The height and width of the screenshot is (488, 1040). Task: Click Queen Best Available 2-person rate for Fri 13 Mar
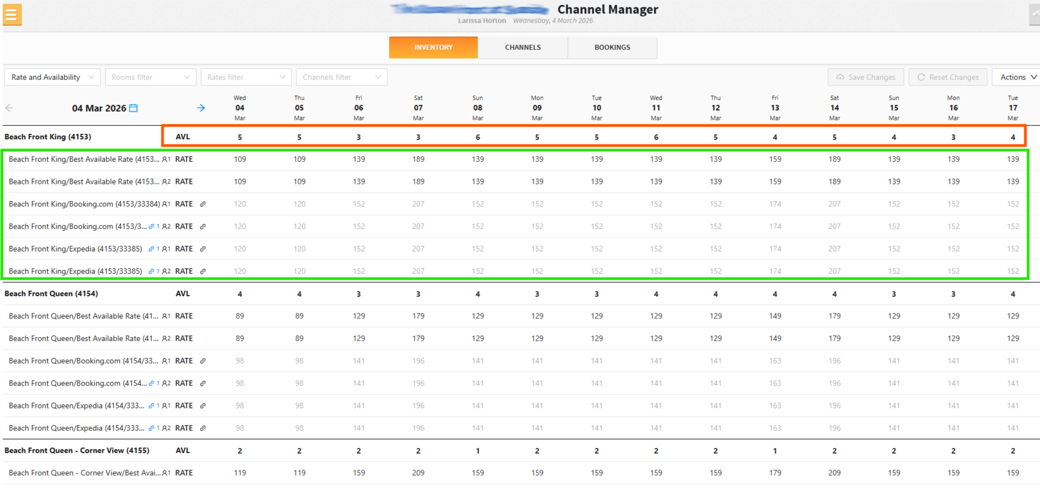pos(775,338)
